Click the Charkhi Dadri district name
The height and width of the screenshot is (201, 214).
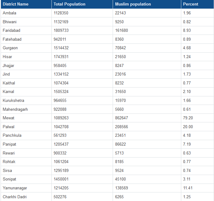pos(15,197)
